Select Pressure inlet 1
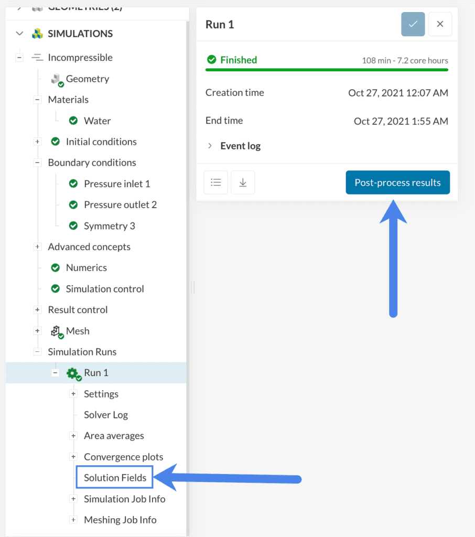475x537 pixels. click(x=117, y=184)
